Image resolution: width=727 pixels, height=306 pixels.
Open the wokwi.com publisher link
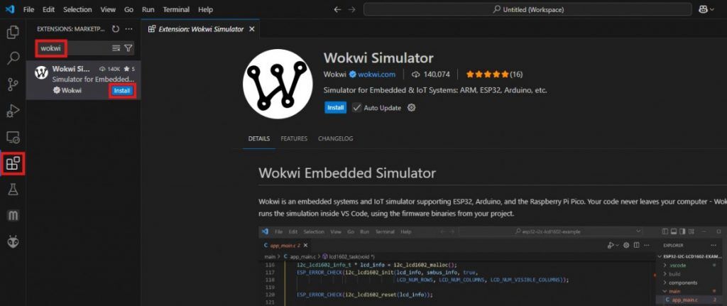pos(376,74)
